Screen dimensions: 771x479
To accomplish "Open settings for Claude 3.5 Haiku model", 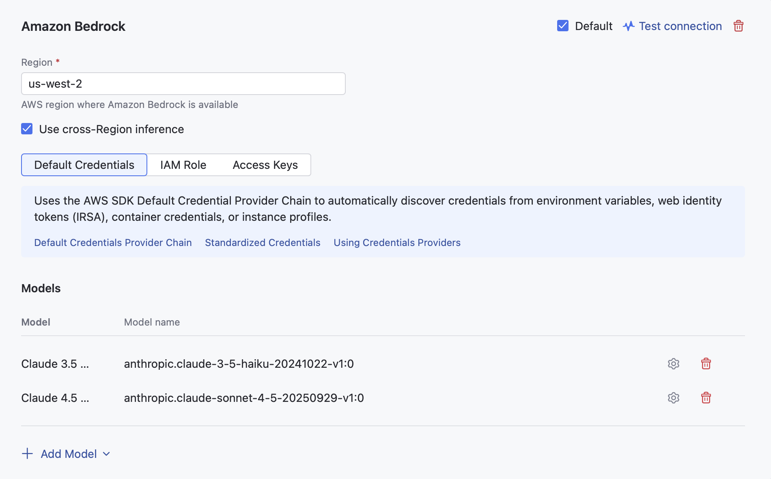I will (673, 364).
